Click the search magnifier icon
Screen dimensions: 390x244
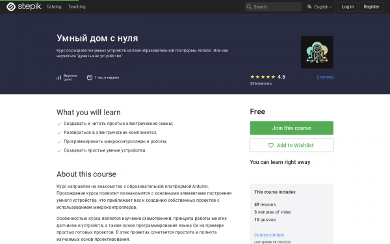pyautogui.click(x=249, y=7)
